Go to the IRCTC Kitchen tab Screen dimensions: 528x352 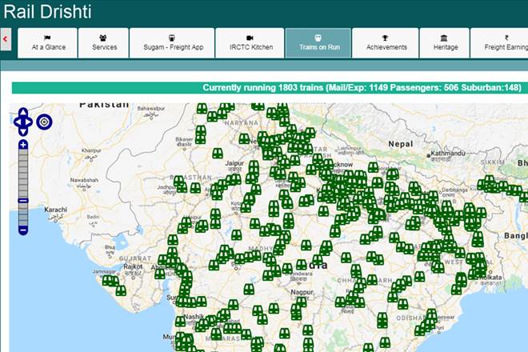pos(250,42)
